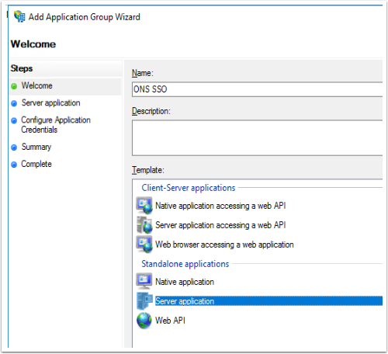The image size is (388, 354).
Task: Choose Native application accessing a web API template
Action: click(220, 206)
